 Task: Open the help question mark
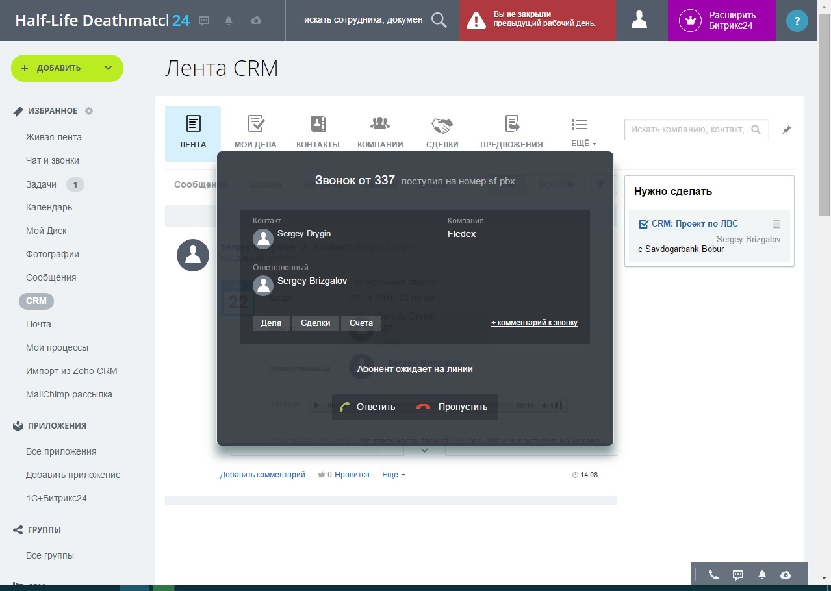797,21
